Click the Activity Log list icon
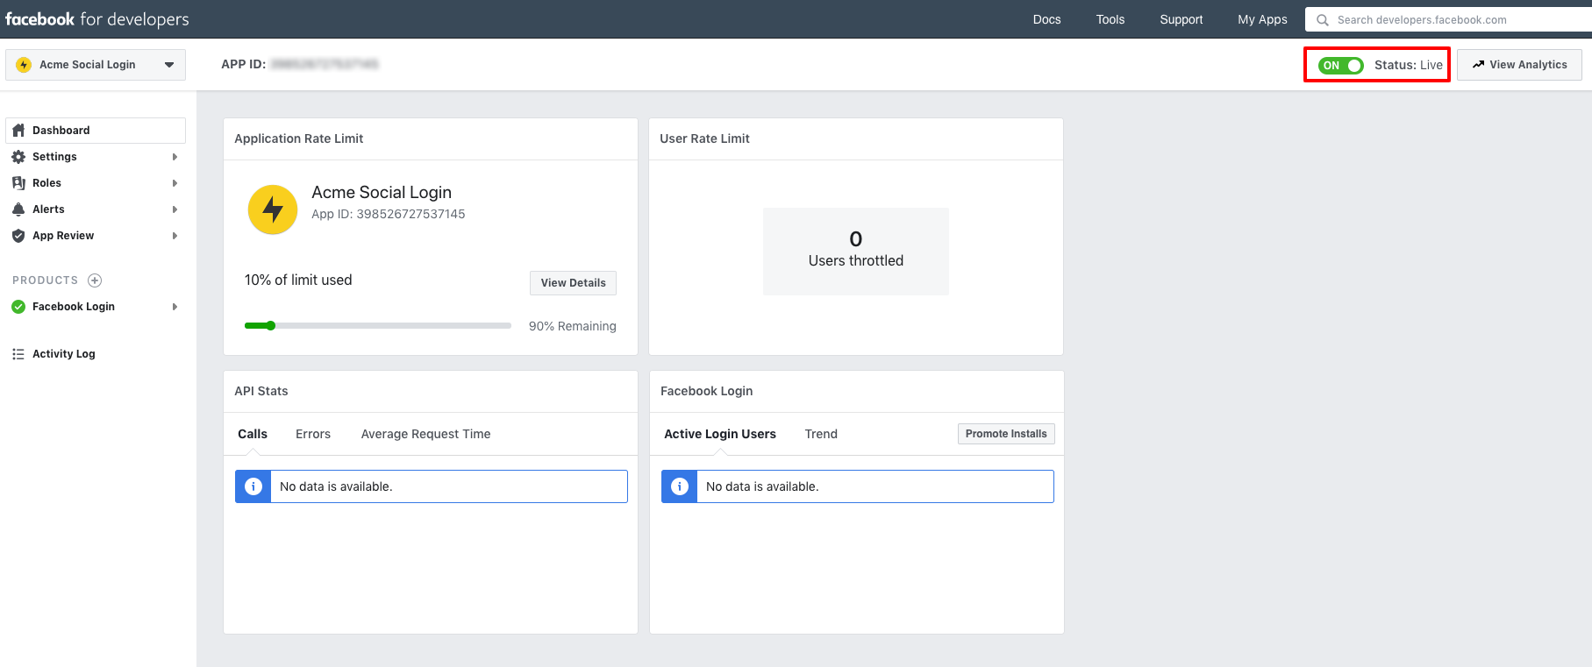Viewport: 1592px width, 667px height. point(18,354)
